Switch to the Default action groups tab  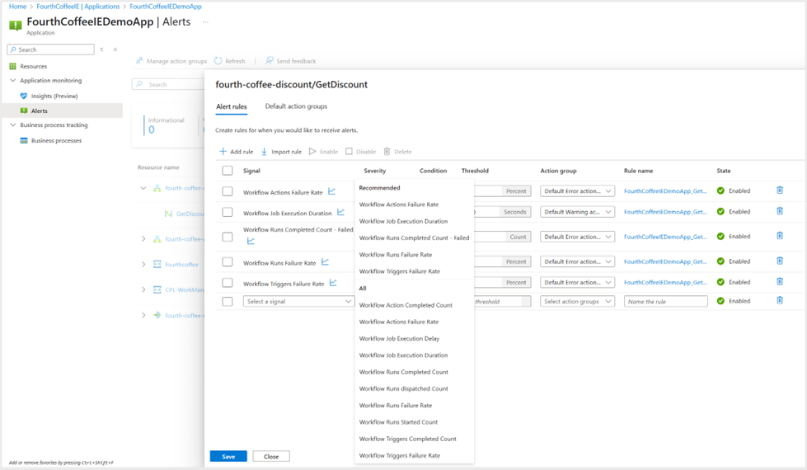pos(296,106)
